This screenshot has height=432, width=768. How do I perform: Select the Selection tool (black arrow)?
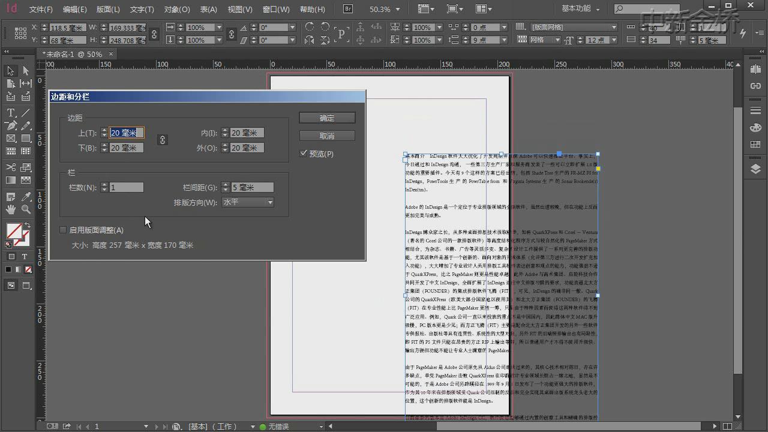[x=11, y=71]
